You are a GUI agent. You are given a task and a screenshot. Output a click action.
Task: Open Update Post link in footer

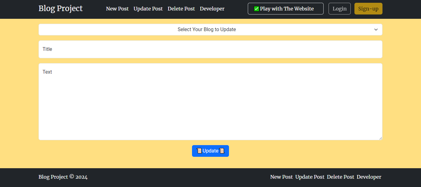[x=310, y=177]
